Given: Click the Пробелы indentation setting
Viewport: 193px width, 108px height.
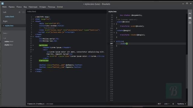Looking at the screenshot, I should tap(182, 104).
